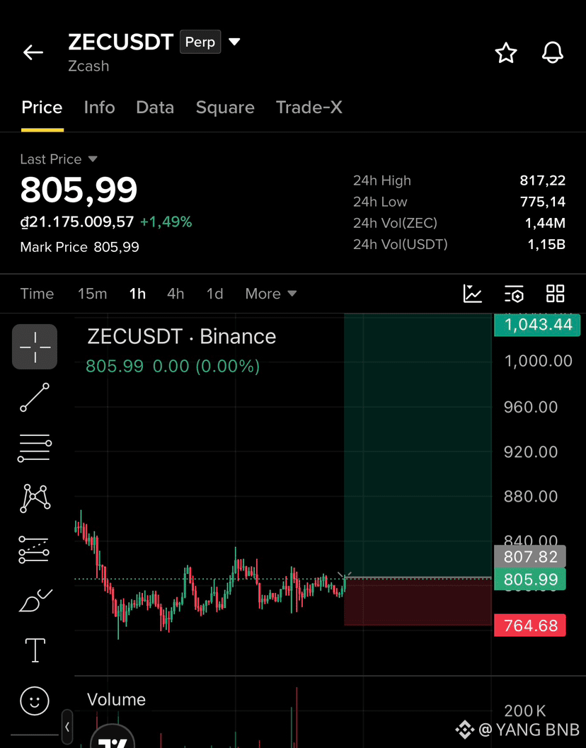Open chart indicators icon
Viewport: 586px width, 748px height.
click(473, 294)
